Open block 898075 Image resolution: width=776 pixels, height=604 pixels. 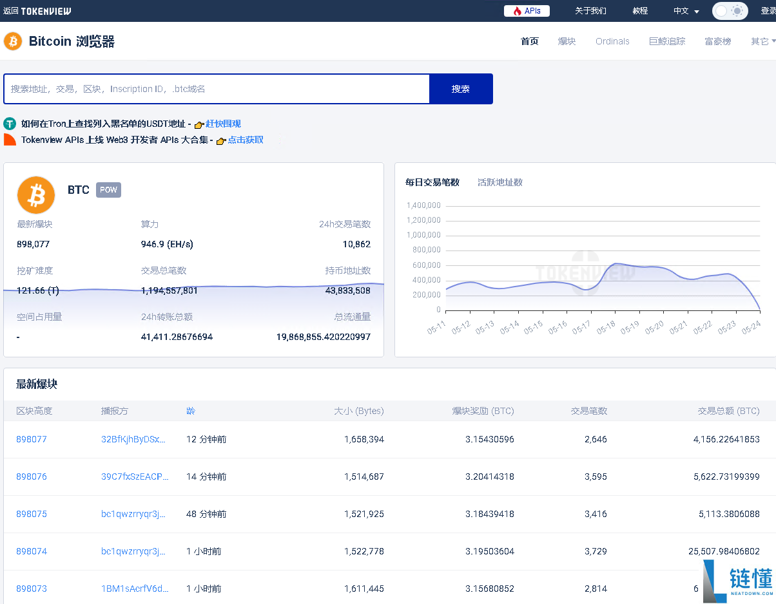(32, 514)
